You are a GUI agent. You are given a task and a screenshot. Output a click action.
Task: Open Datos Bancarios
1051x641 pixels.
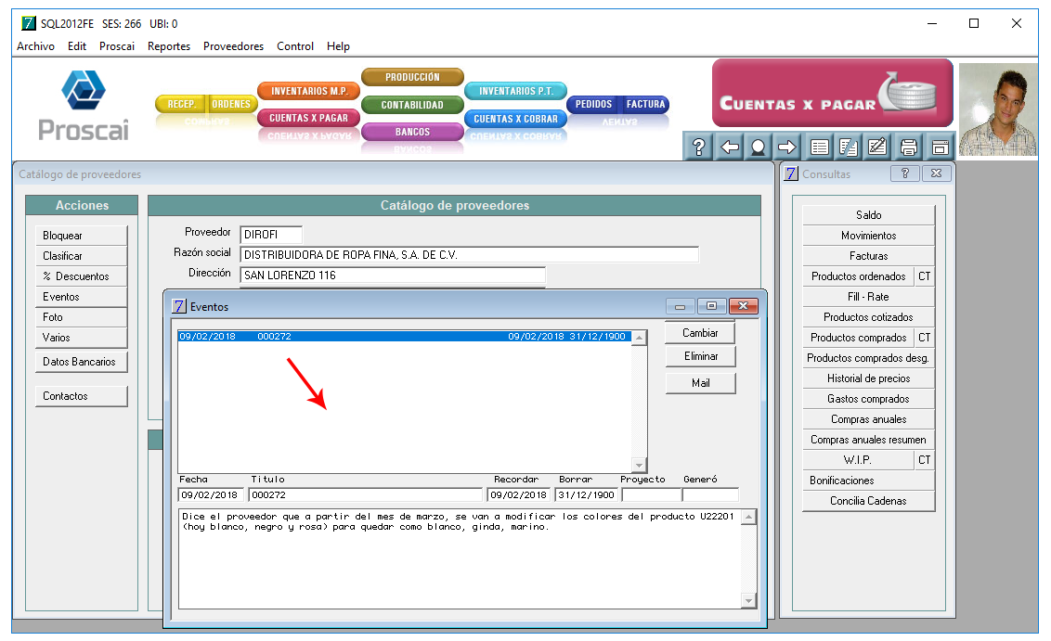(81, 362)
